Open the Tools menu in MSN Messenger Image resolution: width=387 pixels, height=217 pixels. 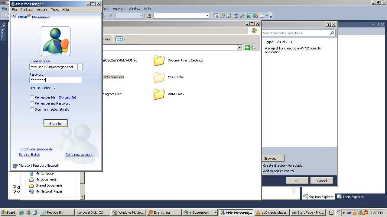pyautogui.click(x=55, y=10)
